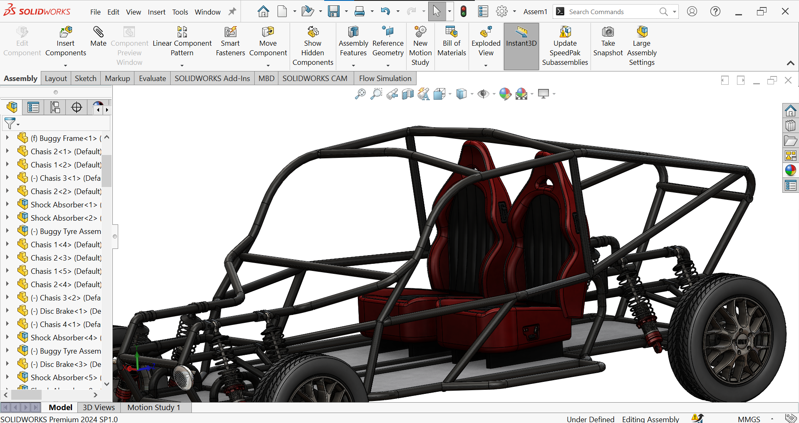Viewport: 799px width, 423px height.
Task: Toggle the Select arrow tool
Action: pos(437,11)
